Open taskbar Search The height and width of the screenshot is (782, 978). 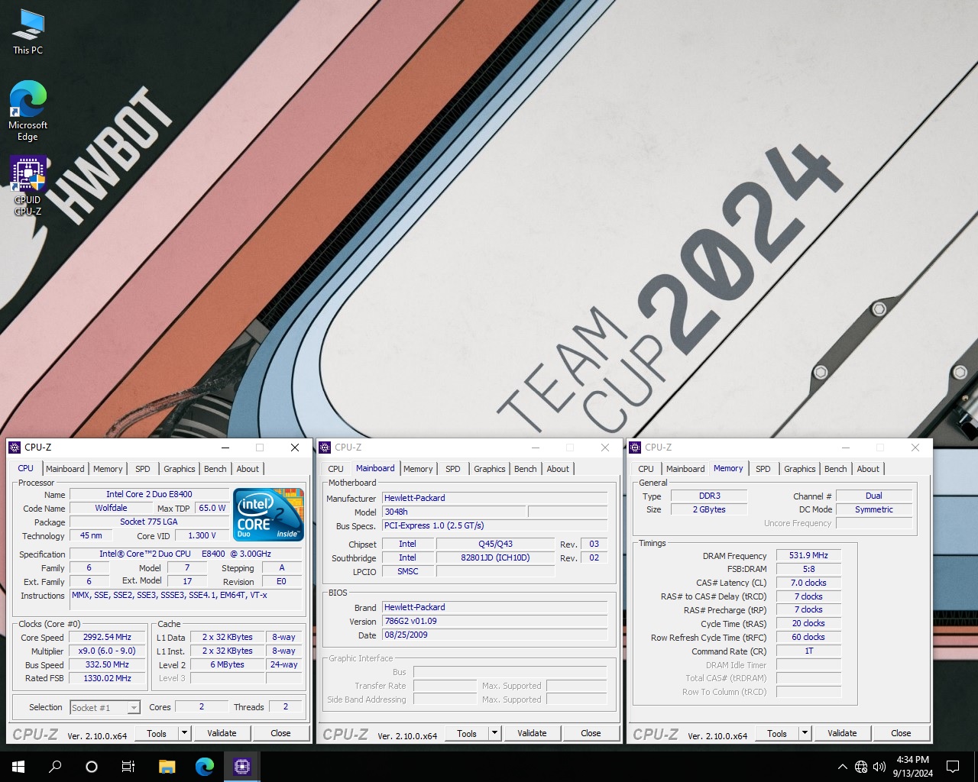click(55, 766)
